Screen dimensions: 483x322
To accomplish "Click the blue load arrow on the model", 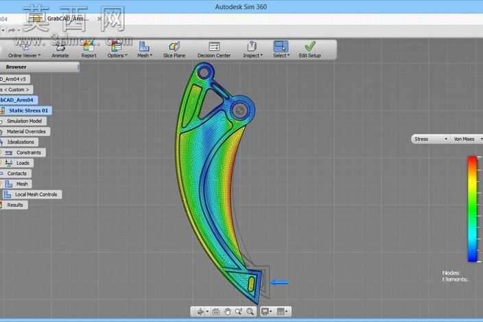I will point(279,283).
